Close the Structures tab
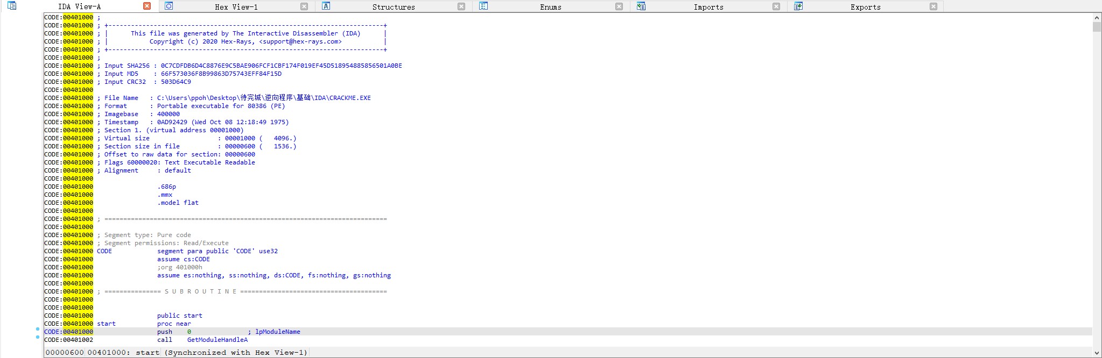This screenshot has width=1102, height=358. click(461, 6)
